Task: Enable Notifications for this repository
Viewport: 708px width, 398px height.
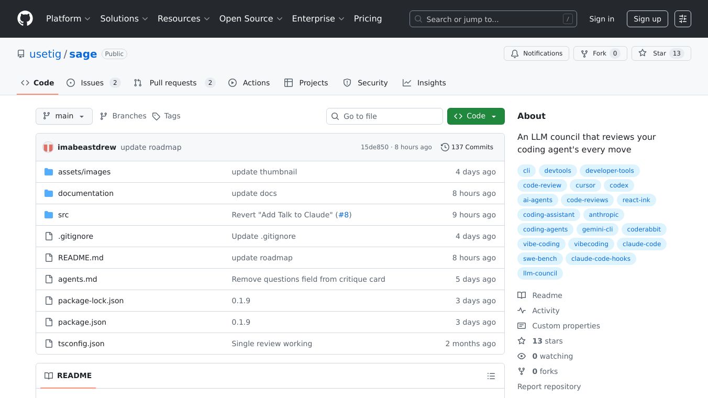Action: point(536,53)
